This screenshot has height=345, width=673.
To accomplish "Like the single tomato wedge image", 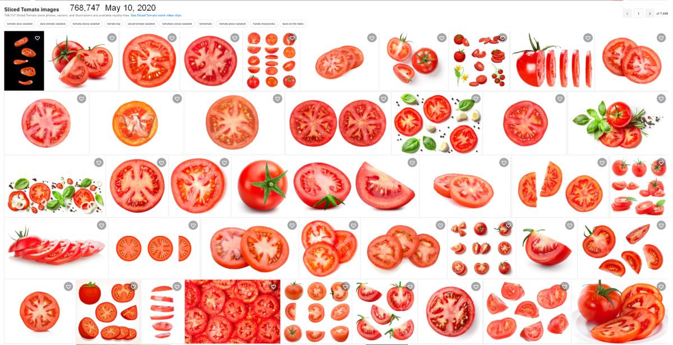I will pos(570,225).
